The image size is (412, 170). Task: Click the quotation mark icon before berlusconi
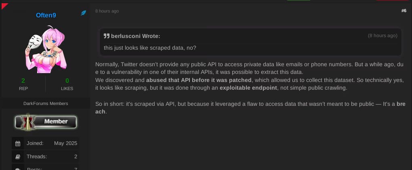tap(107, 36)
